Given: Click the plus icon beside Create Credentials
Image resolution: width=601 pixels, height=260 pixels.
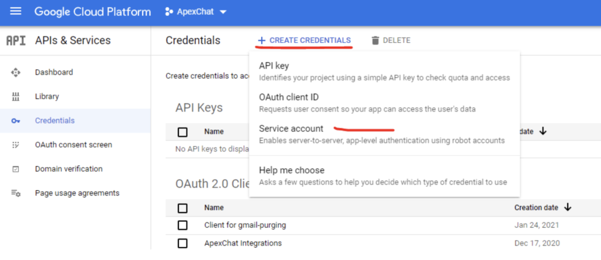Looking at the screenshot, I should [262, 40].
